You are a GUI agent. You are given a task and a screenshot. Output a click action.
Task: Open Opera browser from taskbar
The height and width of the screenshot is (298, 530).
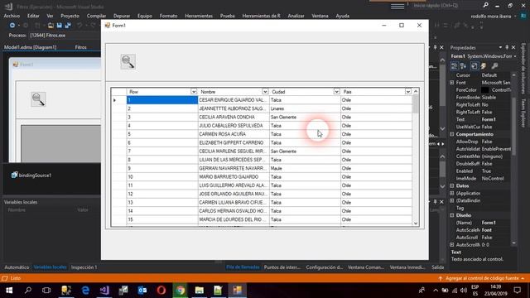pos(161,291)
